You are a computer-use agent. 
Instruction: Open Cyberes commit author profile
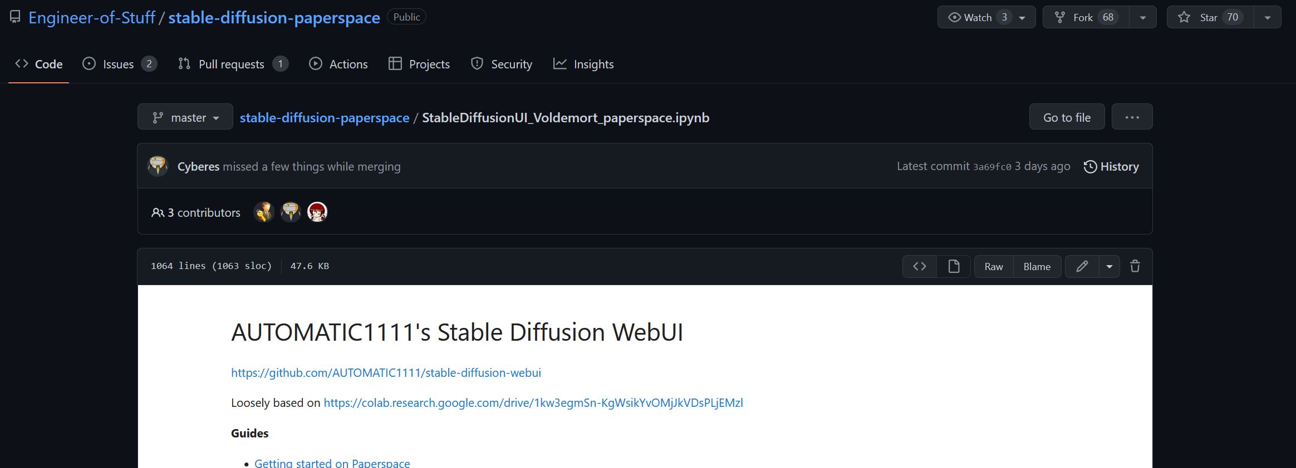(x=198, y=166)
